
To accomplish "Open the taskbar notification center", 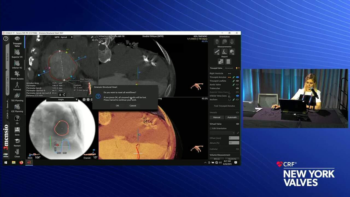I will pyautogui.click(x=236, y=163).
